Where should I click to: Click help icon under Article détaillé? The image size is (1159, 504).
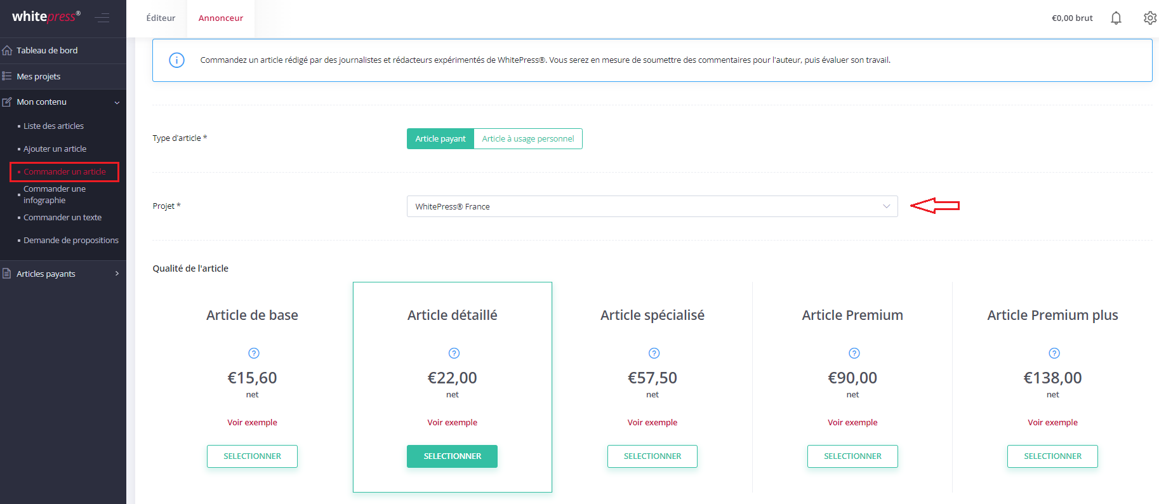454,353
